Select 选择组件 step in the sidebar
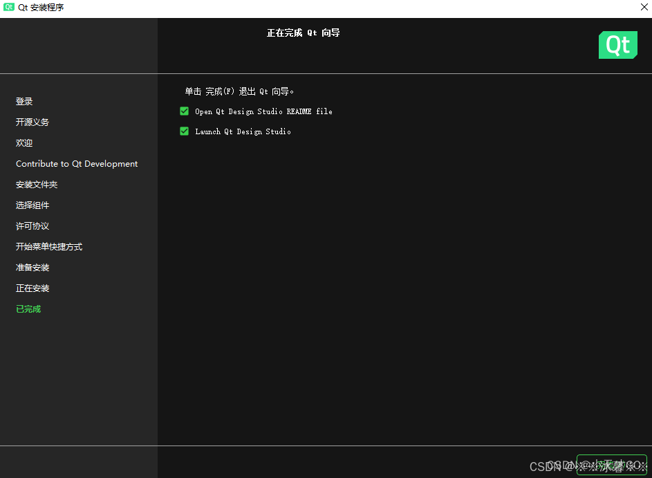The height and width of the screenshot is (478, 652). pyautogui.click(x=32, y=205)
